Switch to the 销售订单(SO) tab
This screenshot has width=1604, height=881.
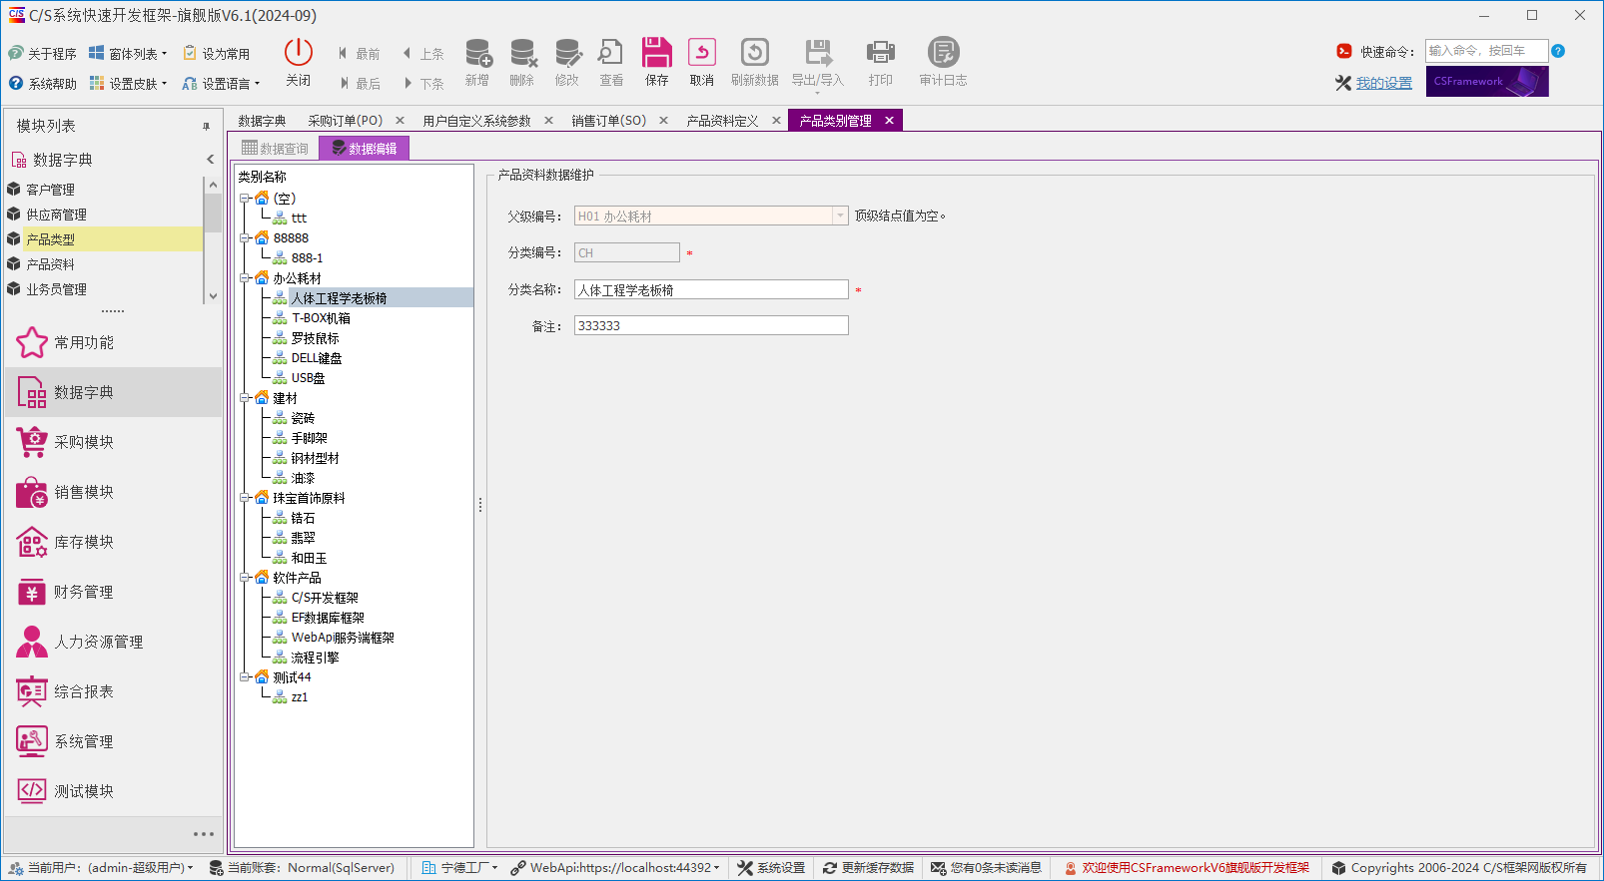(x=609, y=121)
